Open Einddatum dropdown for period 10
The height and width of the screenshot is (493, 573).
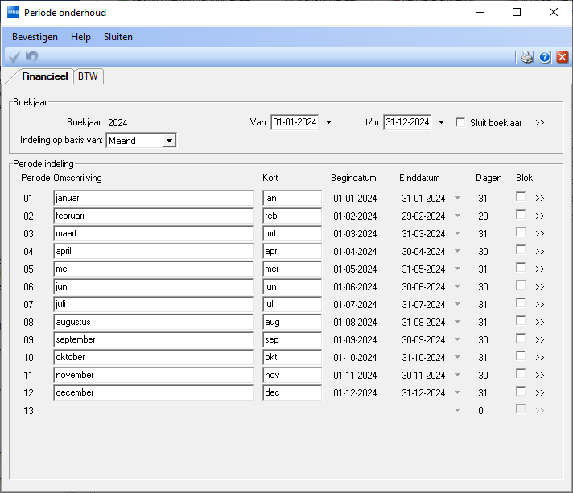coord(457,357)
